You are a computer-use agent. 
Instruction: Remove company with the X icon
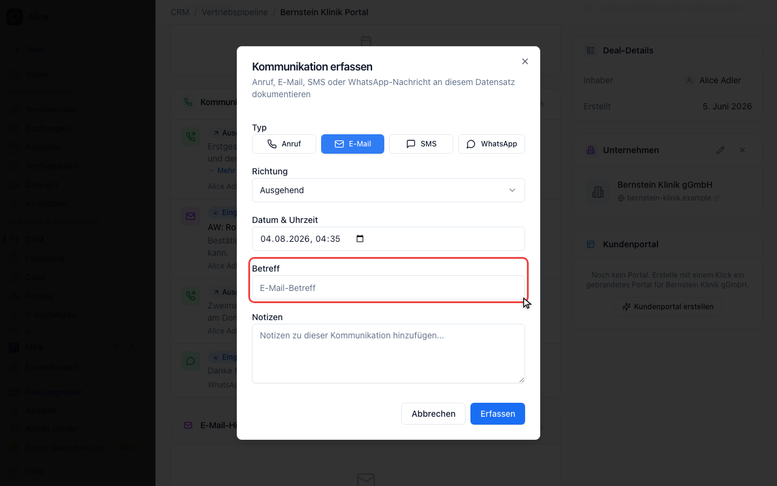742,150
